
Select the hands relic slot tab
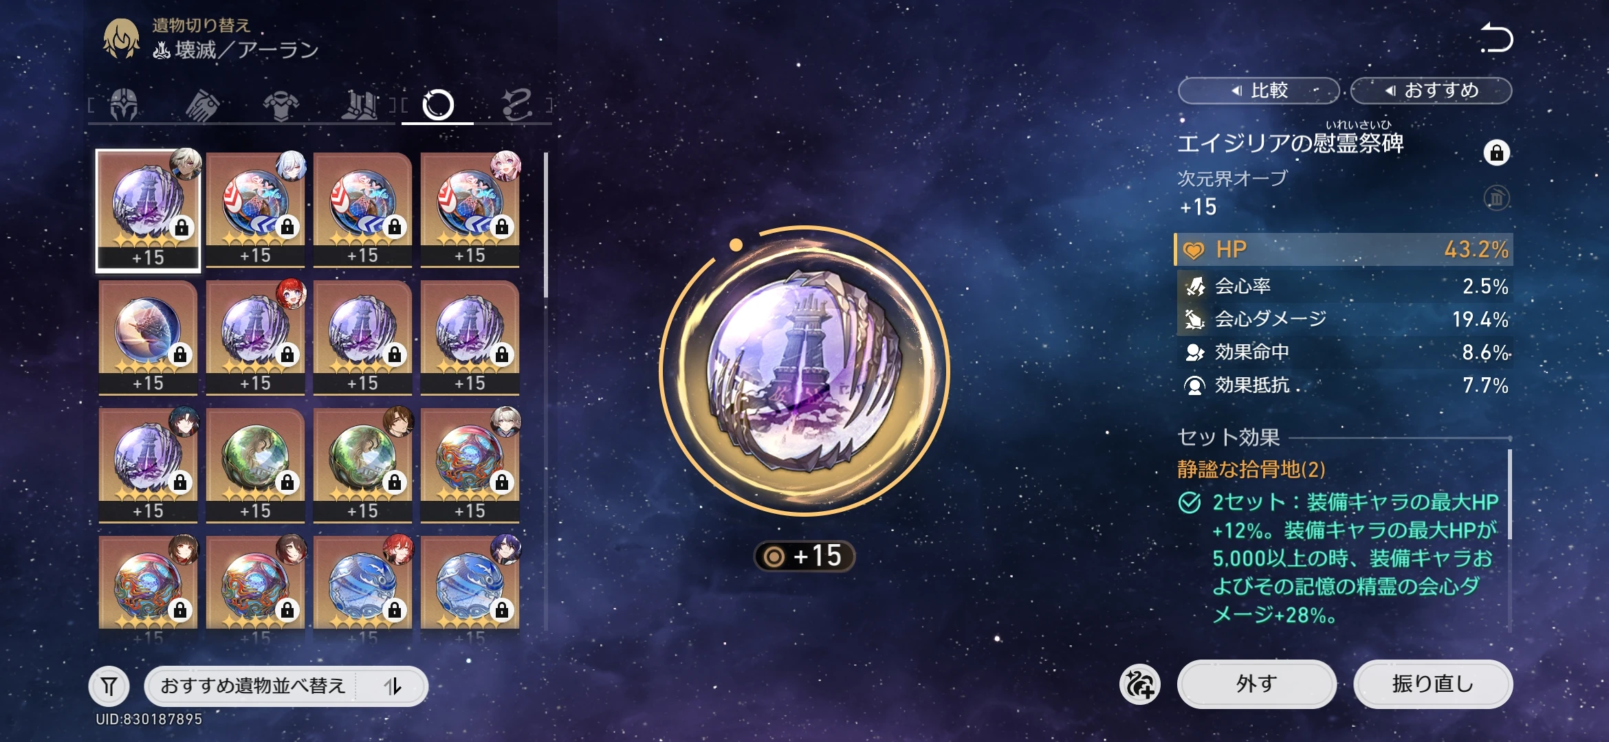pyautogui.click(x=203, y=105)
